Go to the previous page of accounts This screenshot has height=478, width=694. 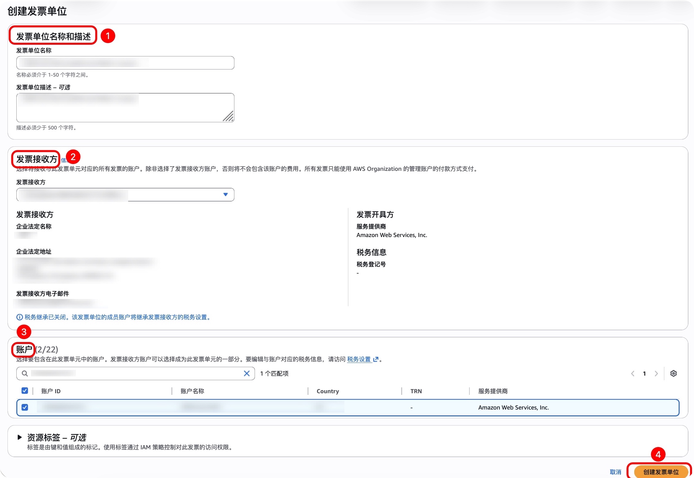tap(633, 374)
